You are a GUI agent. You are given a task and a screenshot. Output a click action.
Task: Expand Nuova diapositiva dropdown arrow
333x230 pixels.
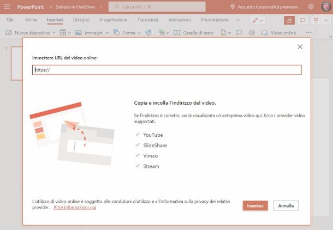53,33
